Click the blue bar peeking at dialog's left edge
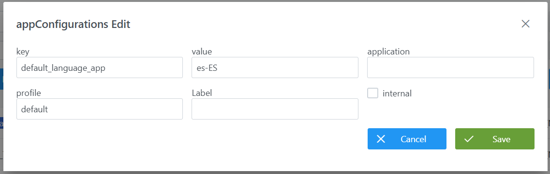This screenshot has width=550, height=174. coord(1,79)
